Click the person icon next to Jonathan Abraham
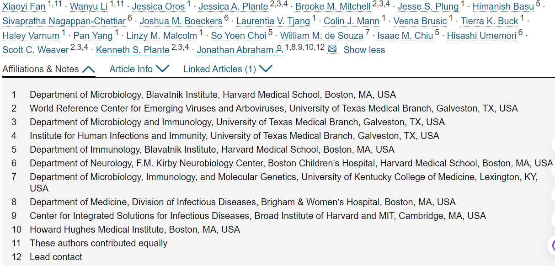Image resolution: width=555 pixels, height=266 pixels. click(x=279, y=50)
